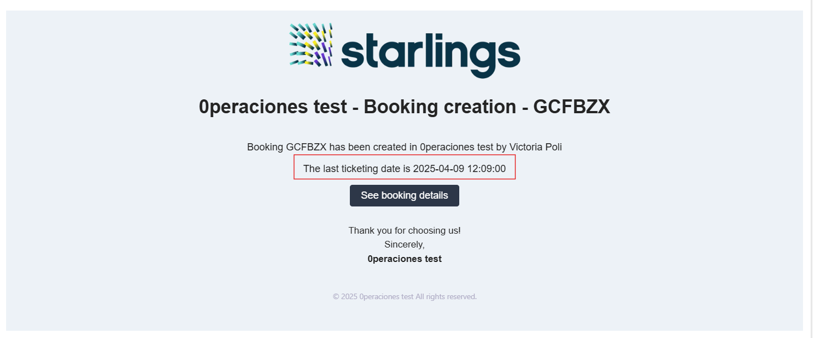Viewport: 813px width, 338px height.
Task: Open the See booking details button
Action: pyautogui.click(x=404, y=195)
